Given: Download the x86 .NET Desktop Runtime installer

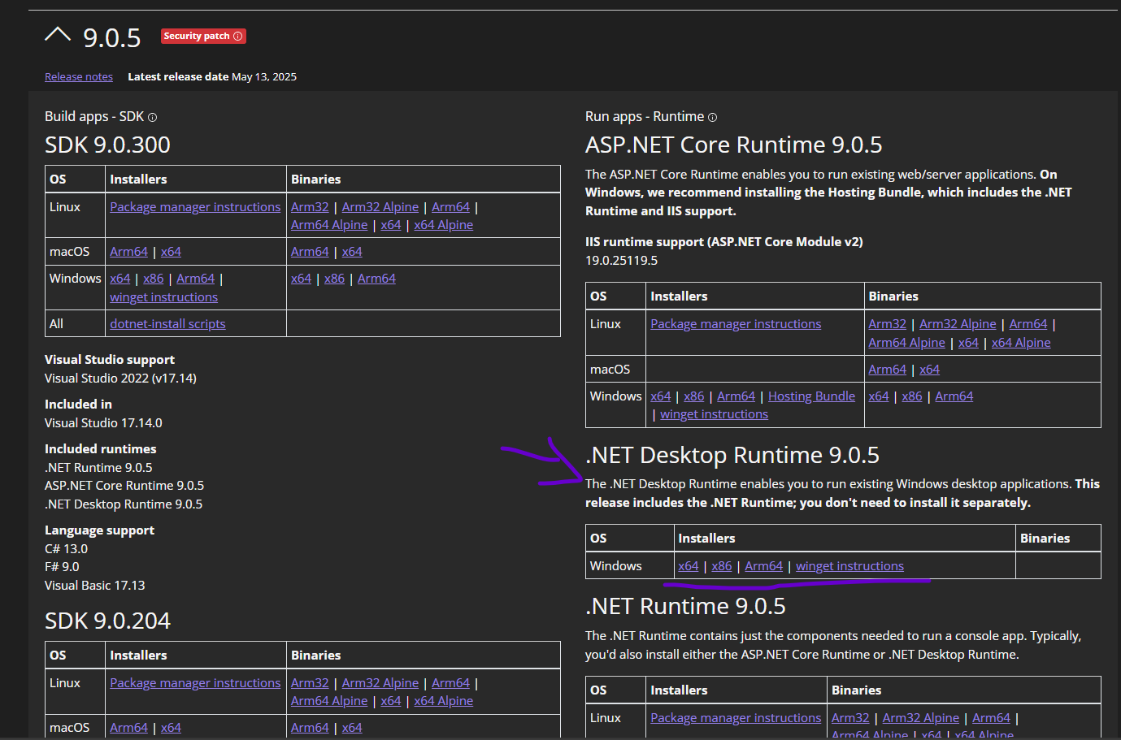Looking at the screenshot, I should (x=722, y=565).
